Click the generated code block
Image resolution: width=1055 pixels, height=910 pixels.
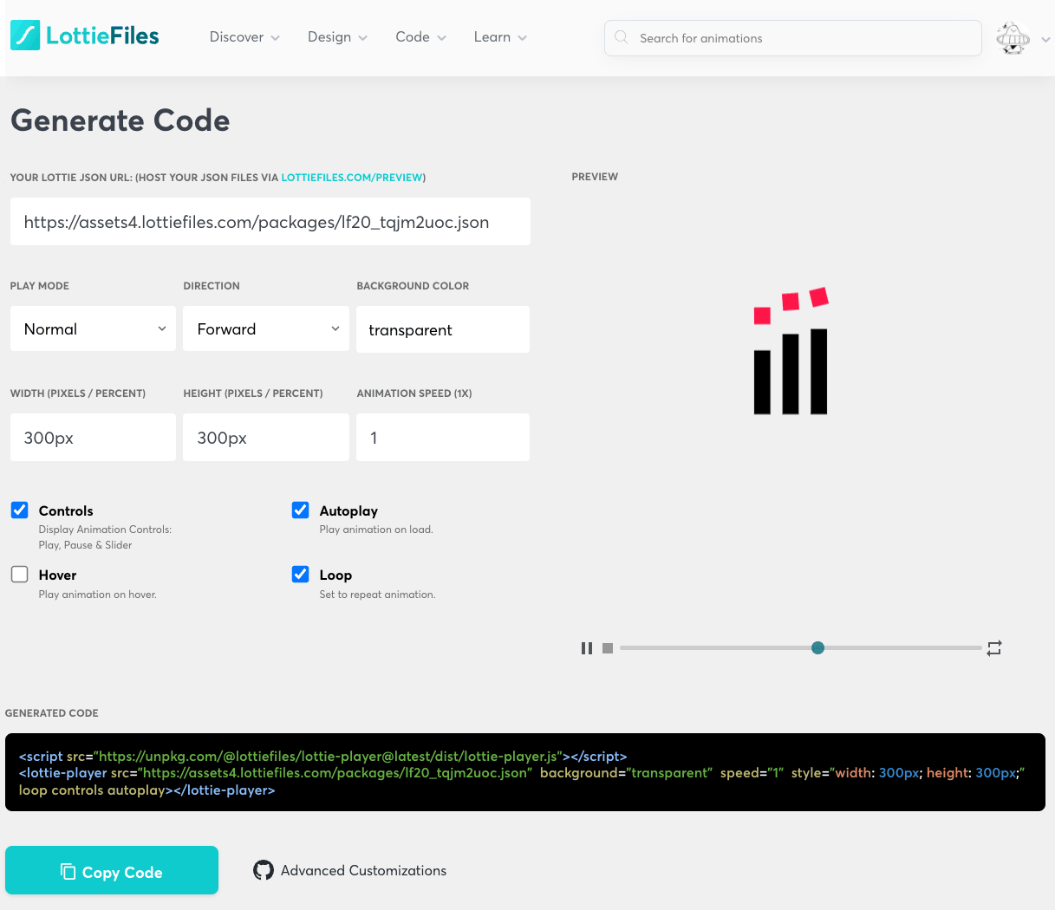(x=525, y=772)
